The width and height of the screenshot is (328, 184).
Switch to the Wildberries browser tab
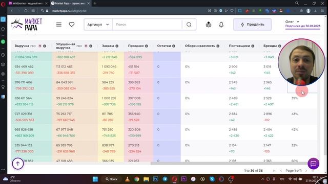28,4
